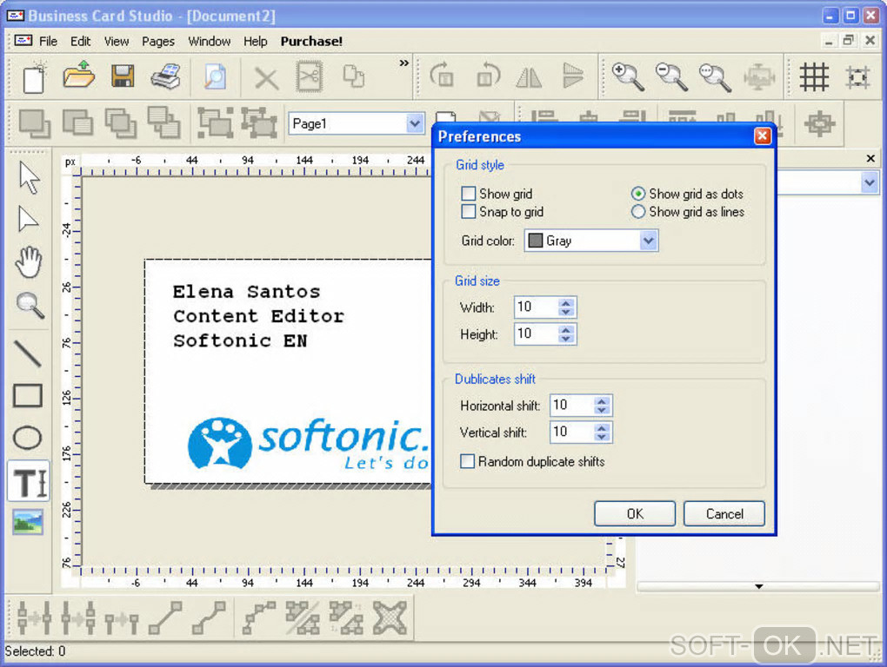Increase Horizontal shift spinner up arrow
The image size is (887, 667).
coord(602,401)
